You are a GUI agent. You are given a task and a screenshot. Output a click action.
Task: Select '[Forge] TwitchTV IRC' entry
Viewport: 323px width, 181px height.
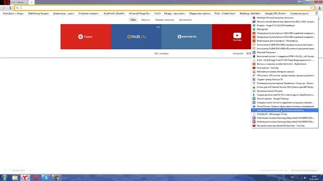285,60
